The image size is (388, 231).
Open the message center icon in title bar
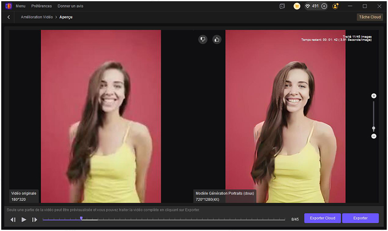tap(282, 6)
